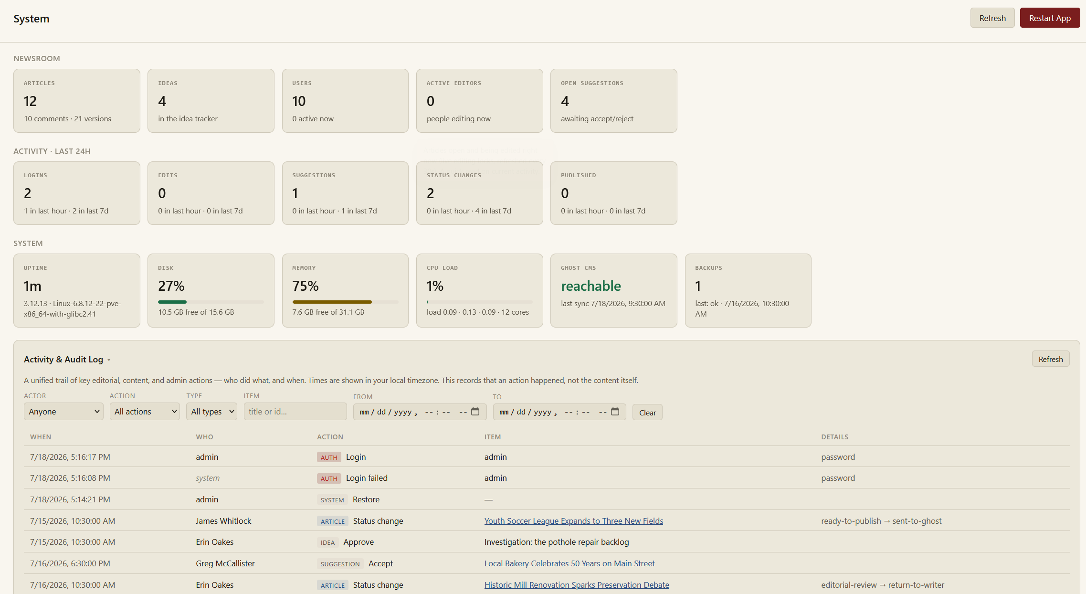Clear the audit log filters
Image resolution: width=1086 pixels, height=594 pixels.
click(647, 413)
